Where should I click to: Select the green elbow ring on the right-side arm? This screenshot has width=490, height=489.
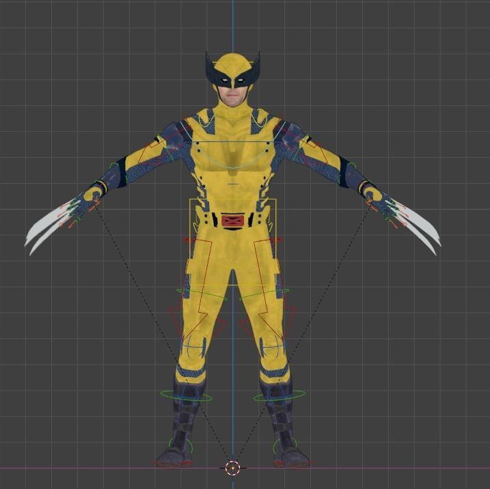point(347,172)
